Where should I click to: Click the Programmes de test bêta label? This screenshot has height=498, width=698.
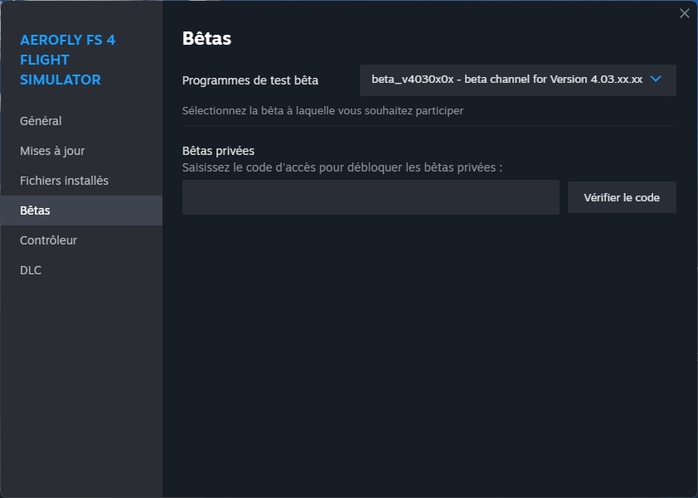pos(250,80)
